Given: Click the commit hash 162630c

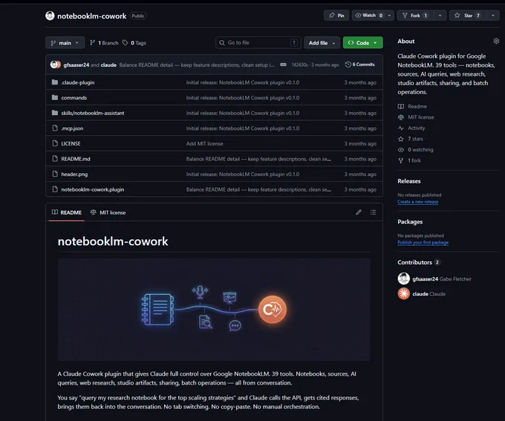Looking at the screenshot, I should click(x=299, y=65).
